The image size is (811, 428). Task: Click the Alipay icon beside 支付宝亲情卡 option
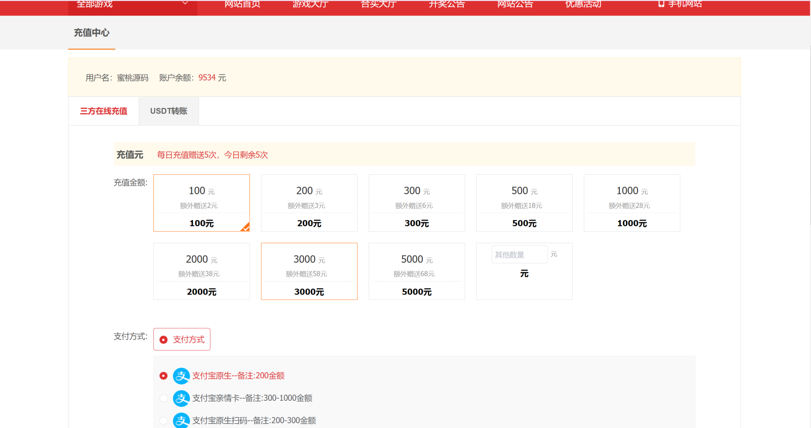[181, 398]
